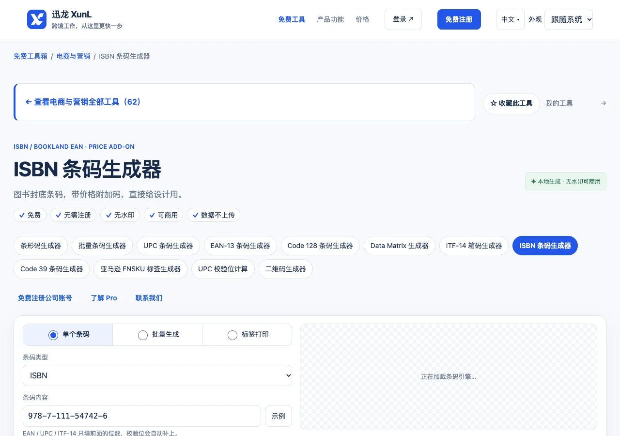The image size is (620, 436).
Task: Open the 中文 language dropdown
Action: (511, 19)
